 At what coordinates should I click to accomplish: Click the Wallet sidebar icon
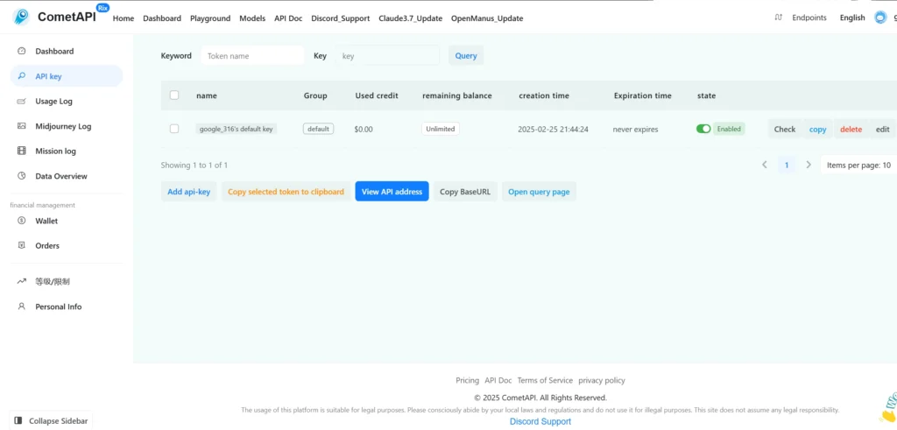tap(22, 221)
